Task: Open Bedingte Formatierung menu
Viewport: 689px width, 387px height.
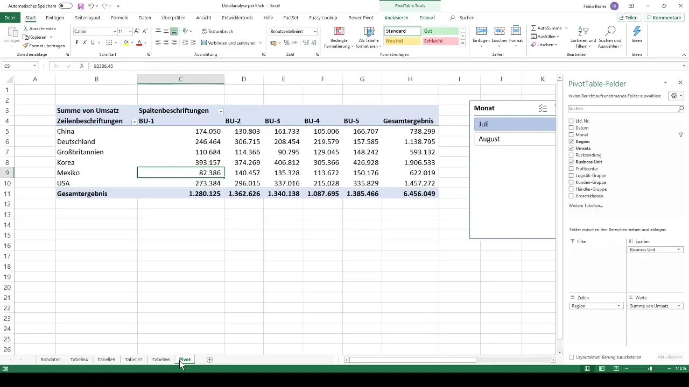Action: (x=339, y=38)
